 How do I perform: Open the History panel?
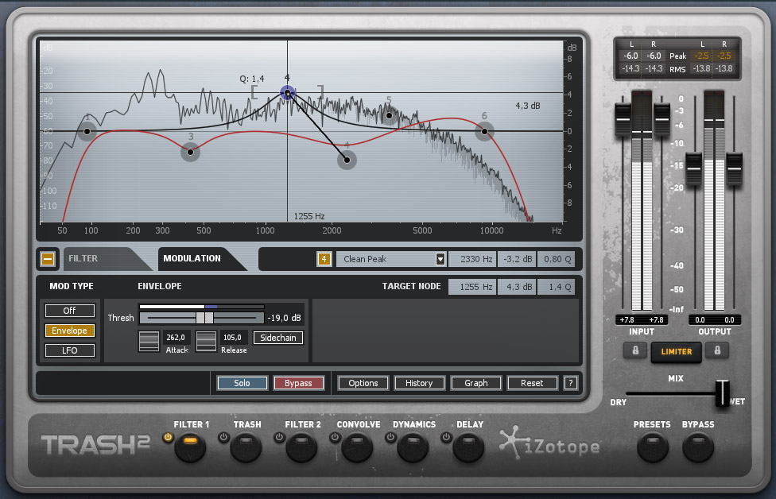[419, 383]
